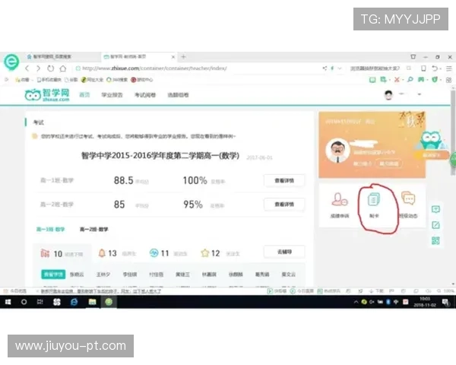Open Task View on the taskbar

click(x=40, y=302)
